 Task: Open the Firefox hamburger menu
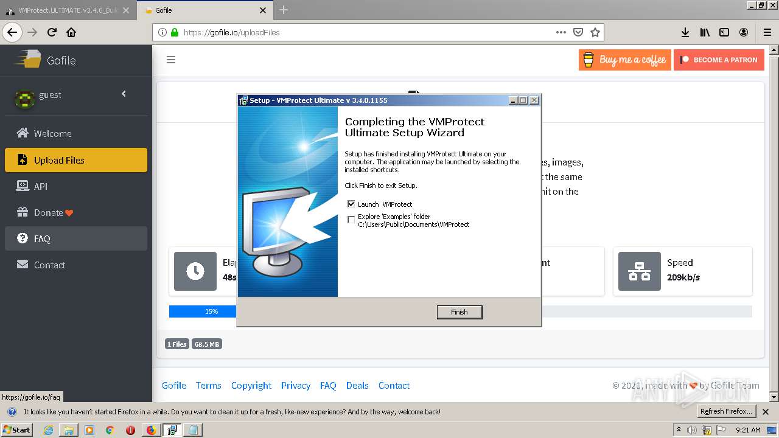pos(767,32)
